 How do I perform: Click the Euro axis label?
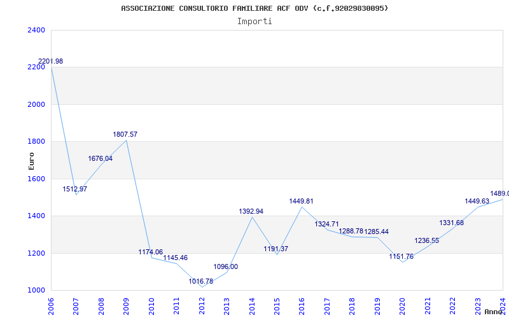(x=31, y=162)
